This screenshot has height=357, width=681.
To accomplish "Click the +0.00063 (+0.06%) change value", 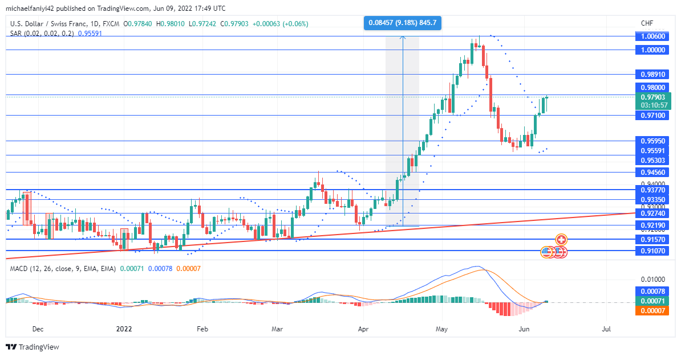I will coord(280,24).
